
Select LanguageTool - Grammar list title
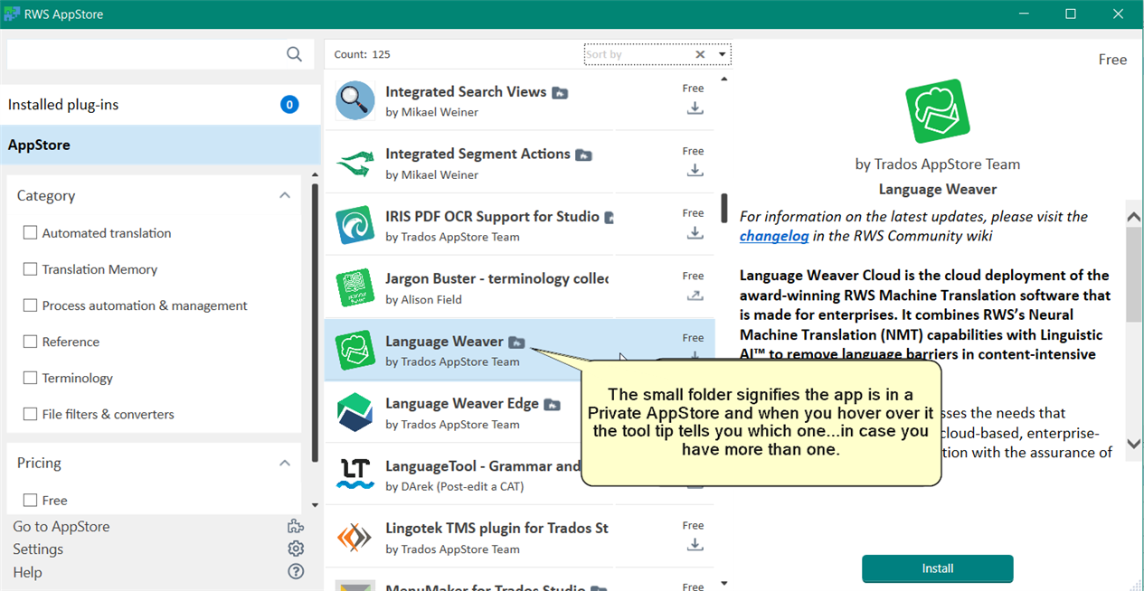click(483, 466)
